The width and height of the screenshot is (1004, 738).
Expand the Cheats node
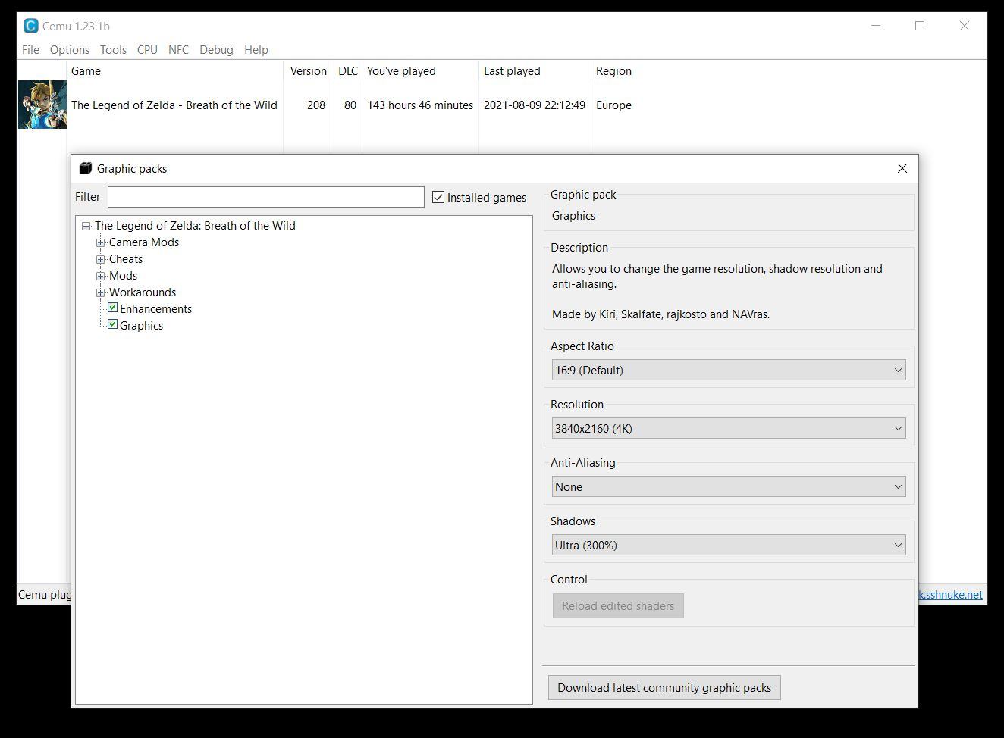[x=100, y=259]
